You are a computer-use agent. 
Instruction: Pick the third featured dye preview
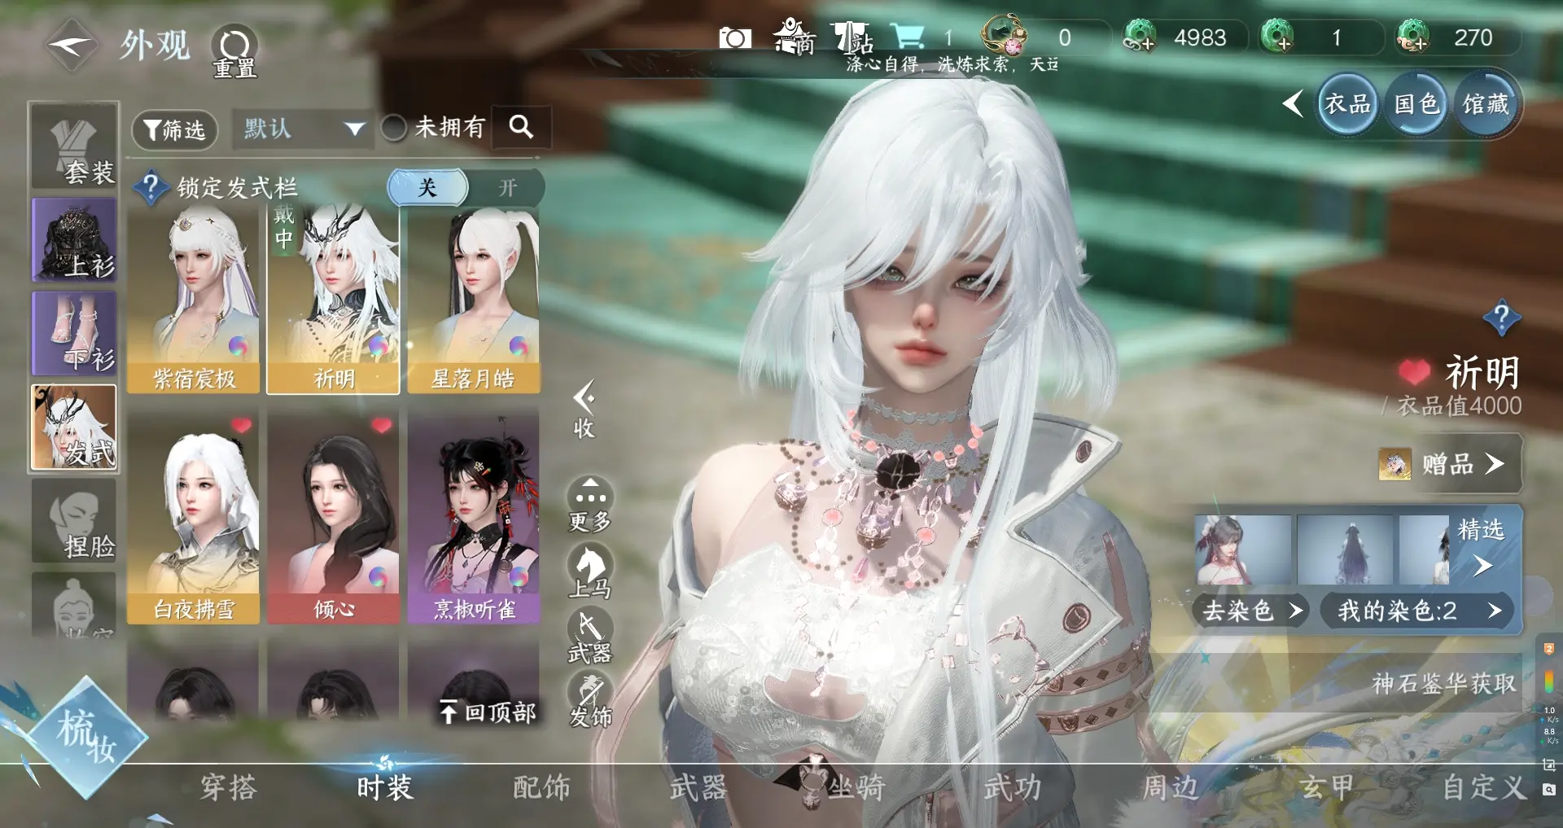tap(1425, 550)
